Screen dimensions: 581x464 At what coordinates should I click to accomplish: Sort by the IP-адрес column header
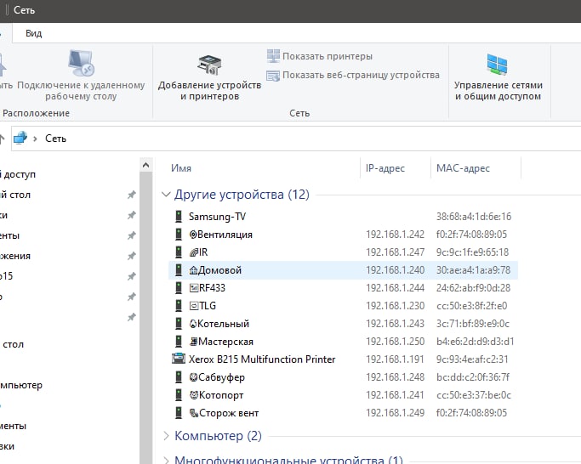(385, 168)
